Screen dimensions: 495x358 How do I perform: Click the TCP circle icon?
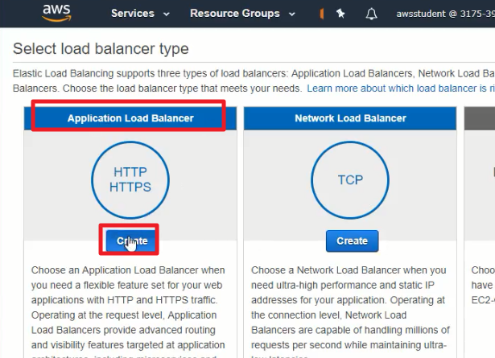coord(350,179)
